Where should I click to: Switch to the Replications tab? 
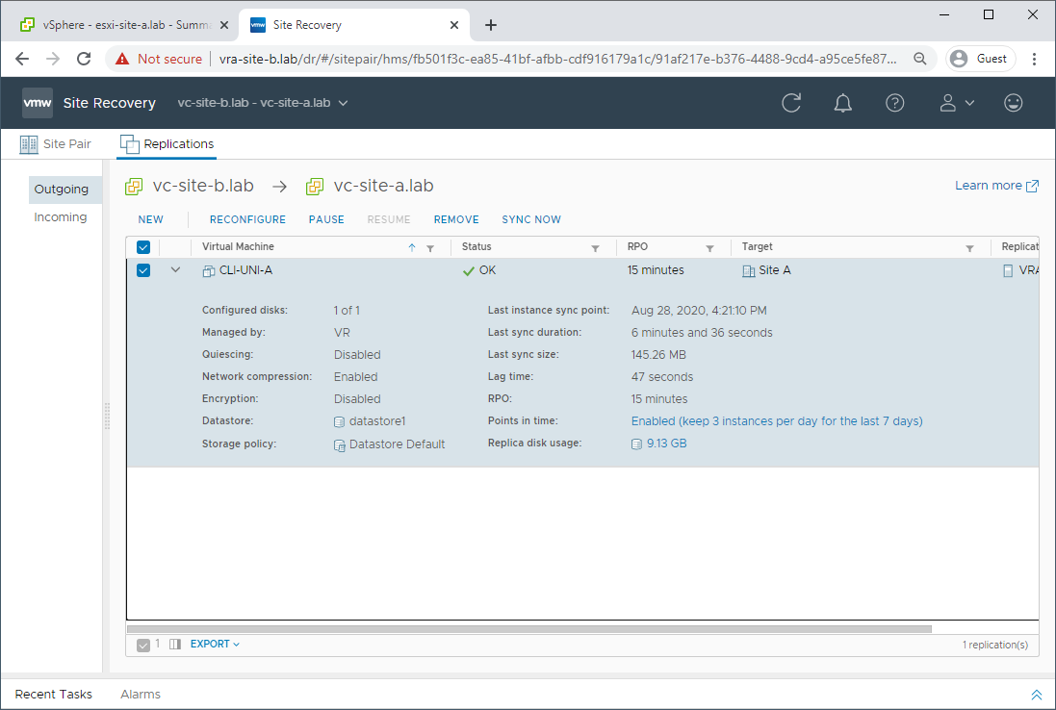point(167,144)
